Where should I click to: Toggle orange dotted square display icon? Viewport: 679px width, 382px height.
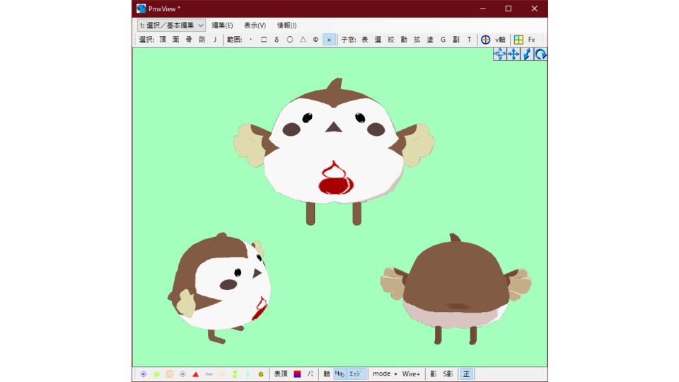point(169,374)
